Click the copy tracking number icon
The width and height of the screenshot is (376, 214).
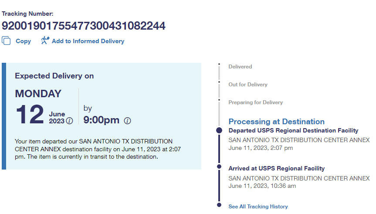[x=6, y=41]
